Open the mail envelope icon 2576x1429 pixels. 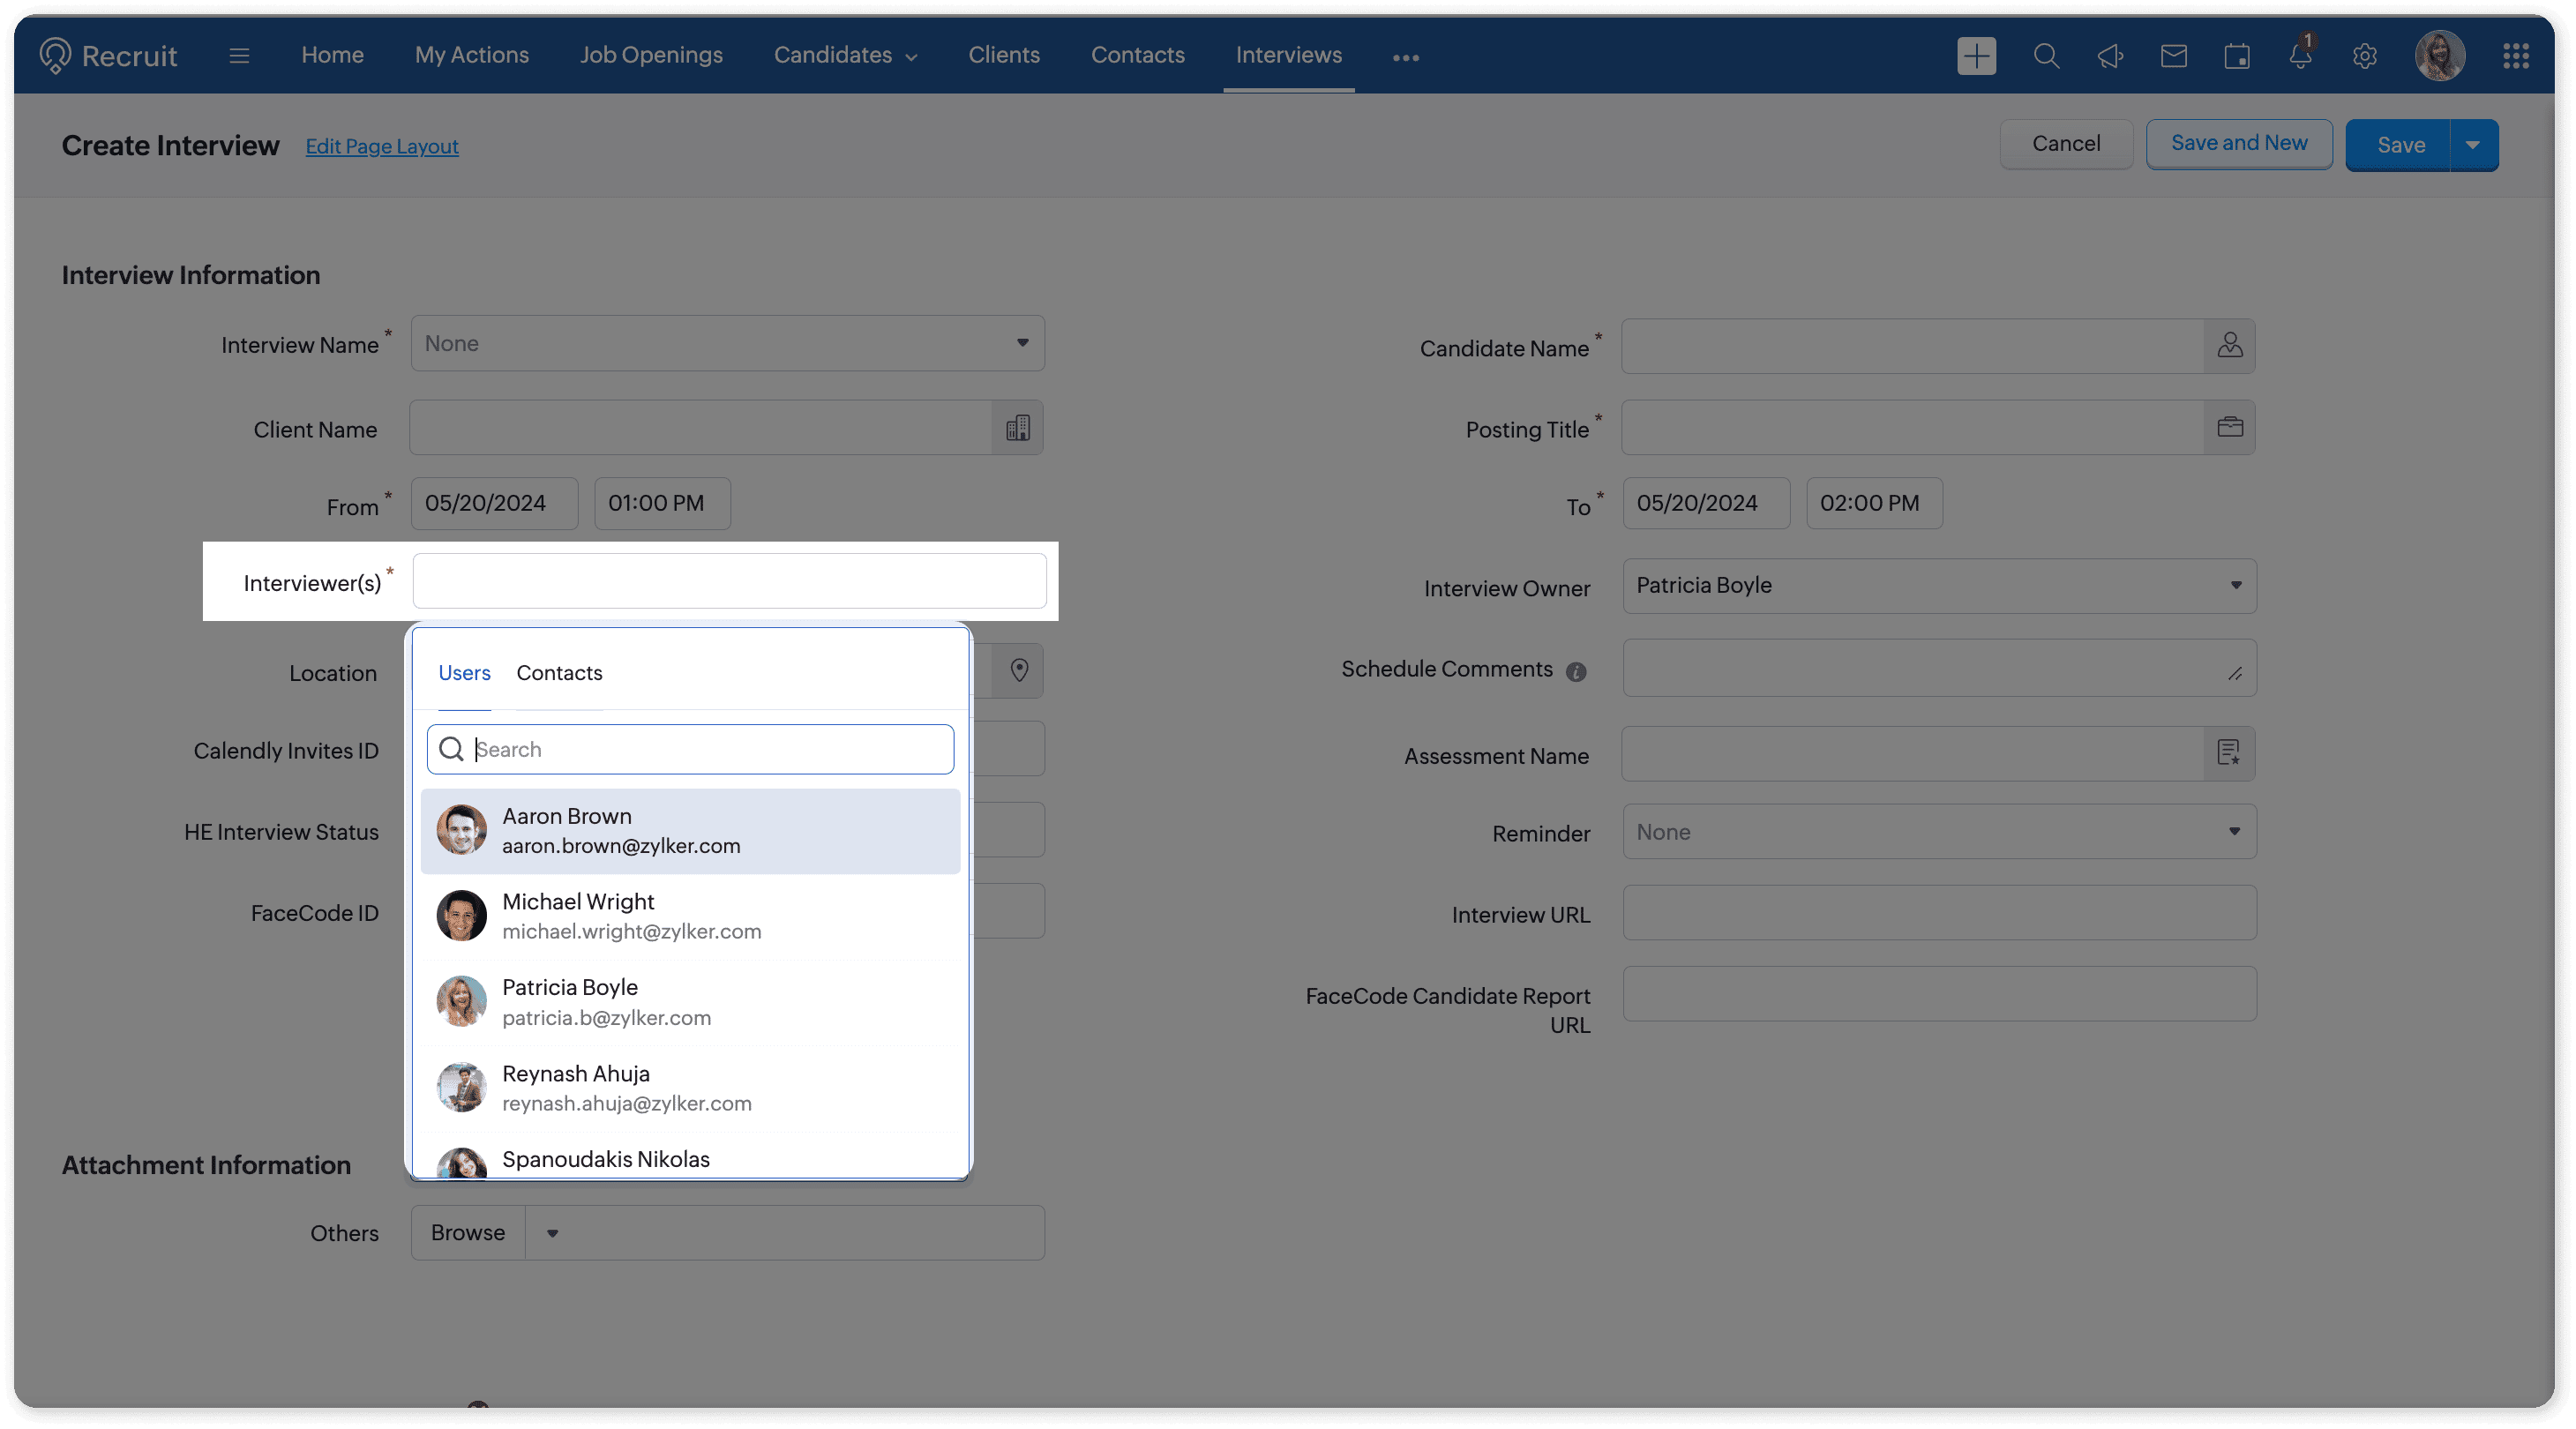pos(2173,56)
